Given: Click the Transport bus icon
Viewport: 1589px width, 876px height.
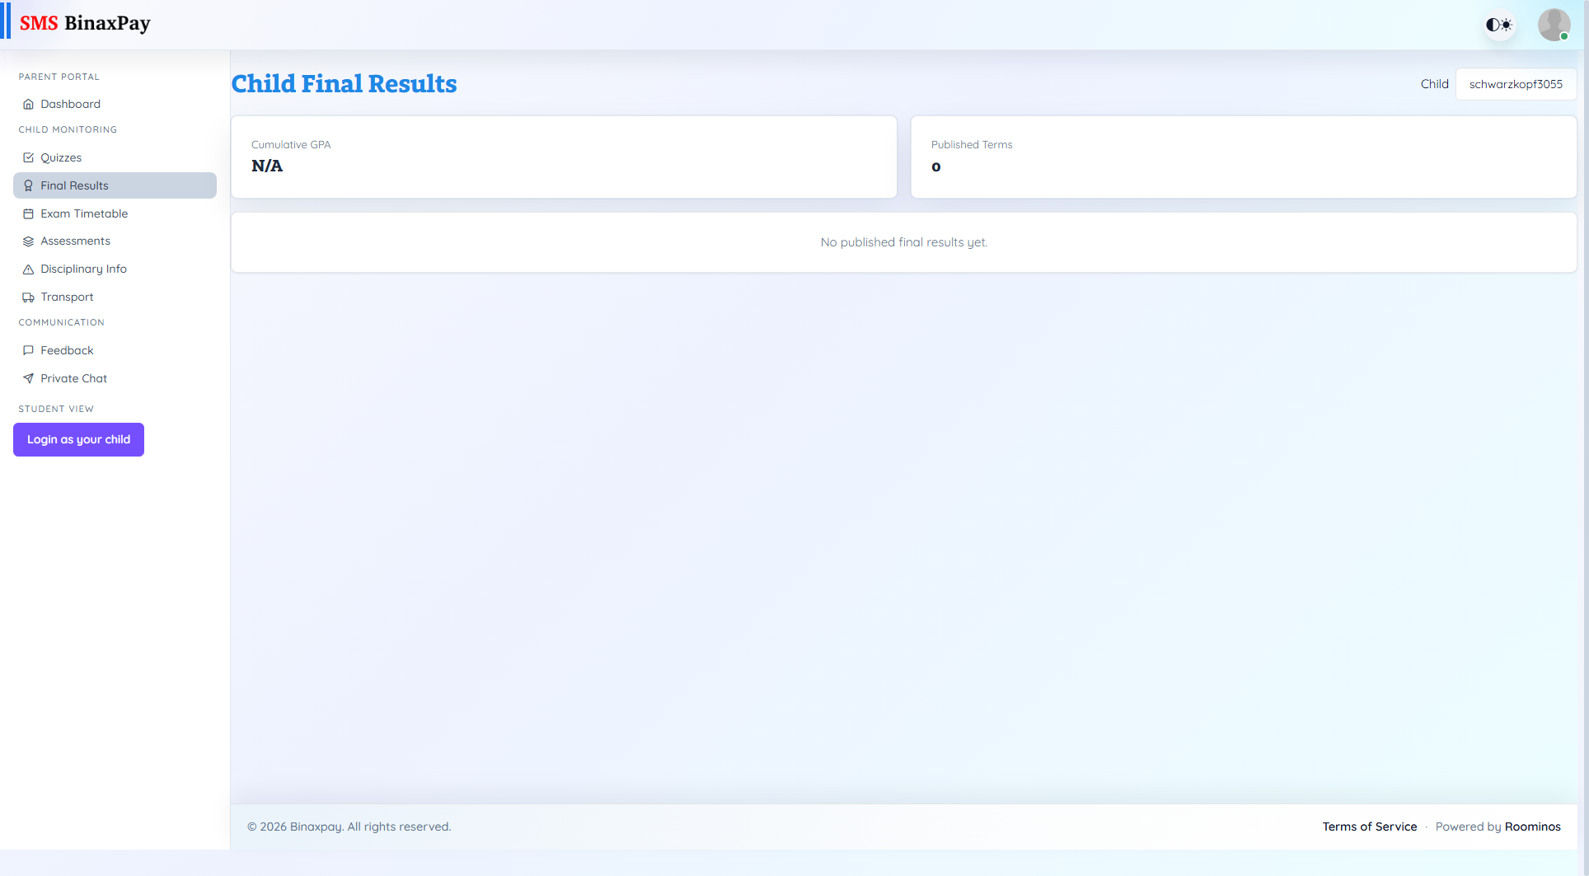Looking at the screenshot, I should pos(29,297).
